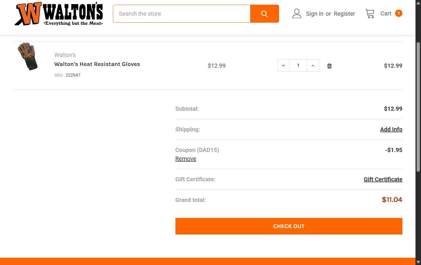The height and width of the screenshot is (265, 421).
Task: Click the Grand total $11.04 amount
Action: coord(392,200)
